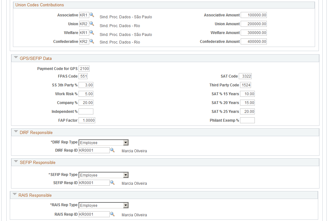328x221 pixels.
Task: Click the Payment Code for GPS label
Action: point(57,69)
